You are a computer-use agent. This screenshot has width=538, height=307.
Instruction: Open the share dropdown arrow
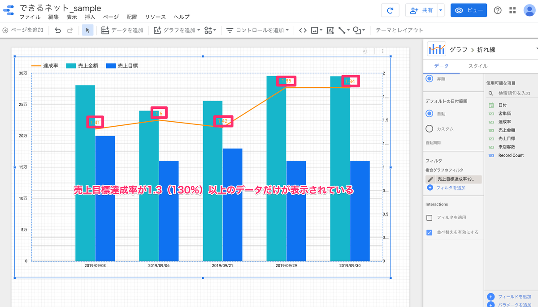[441, 10]
